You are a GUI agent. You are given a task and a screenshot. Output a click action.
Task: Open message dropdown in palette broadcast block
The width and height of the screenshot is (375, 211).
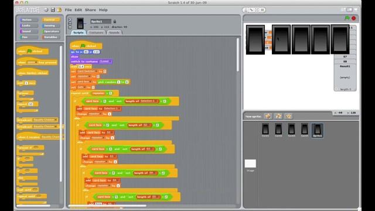(x=45, y=120)
